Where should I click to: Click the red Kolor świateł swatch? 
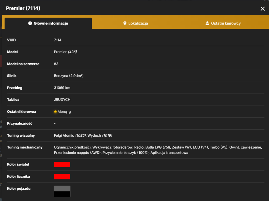tap(62, 164)
